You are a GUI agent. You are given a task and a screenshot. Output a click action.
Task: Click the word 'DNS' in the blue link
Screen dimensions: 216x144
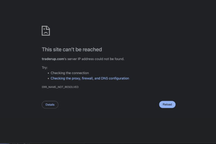coord(104,78)
